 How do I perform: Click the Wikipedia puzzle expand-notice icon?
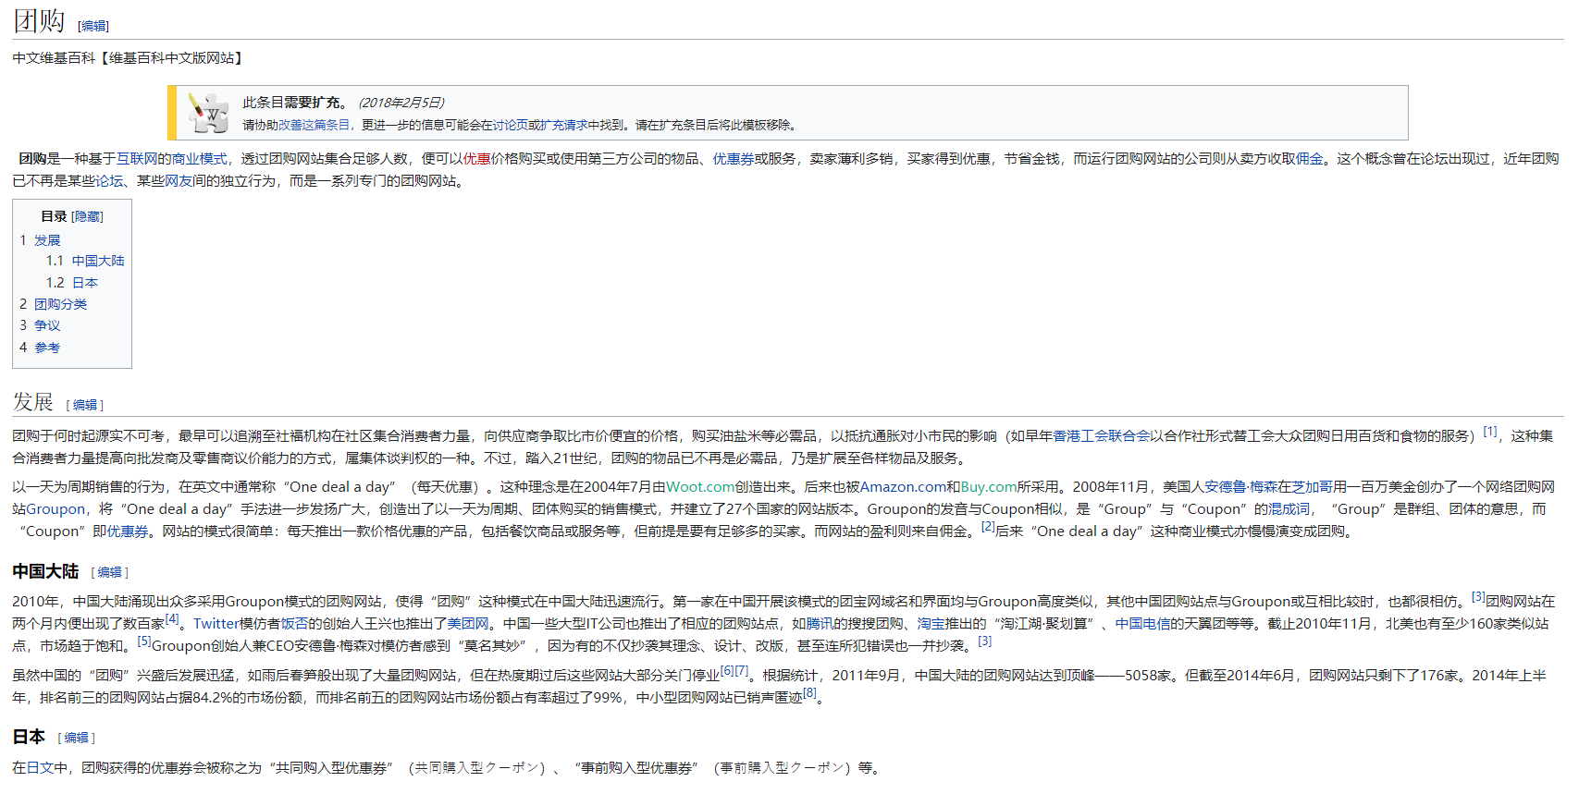[208, 113]
